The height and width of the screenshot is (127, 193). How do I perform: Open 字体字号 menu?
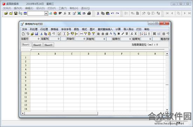coord(66,29)
